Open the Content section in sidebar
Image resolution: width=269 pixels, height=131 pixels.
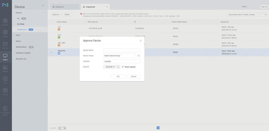(5, 22)
